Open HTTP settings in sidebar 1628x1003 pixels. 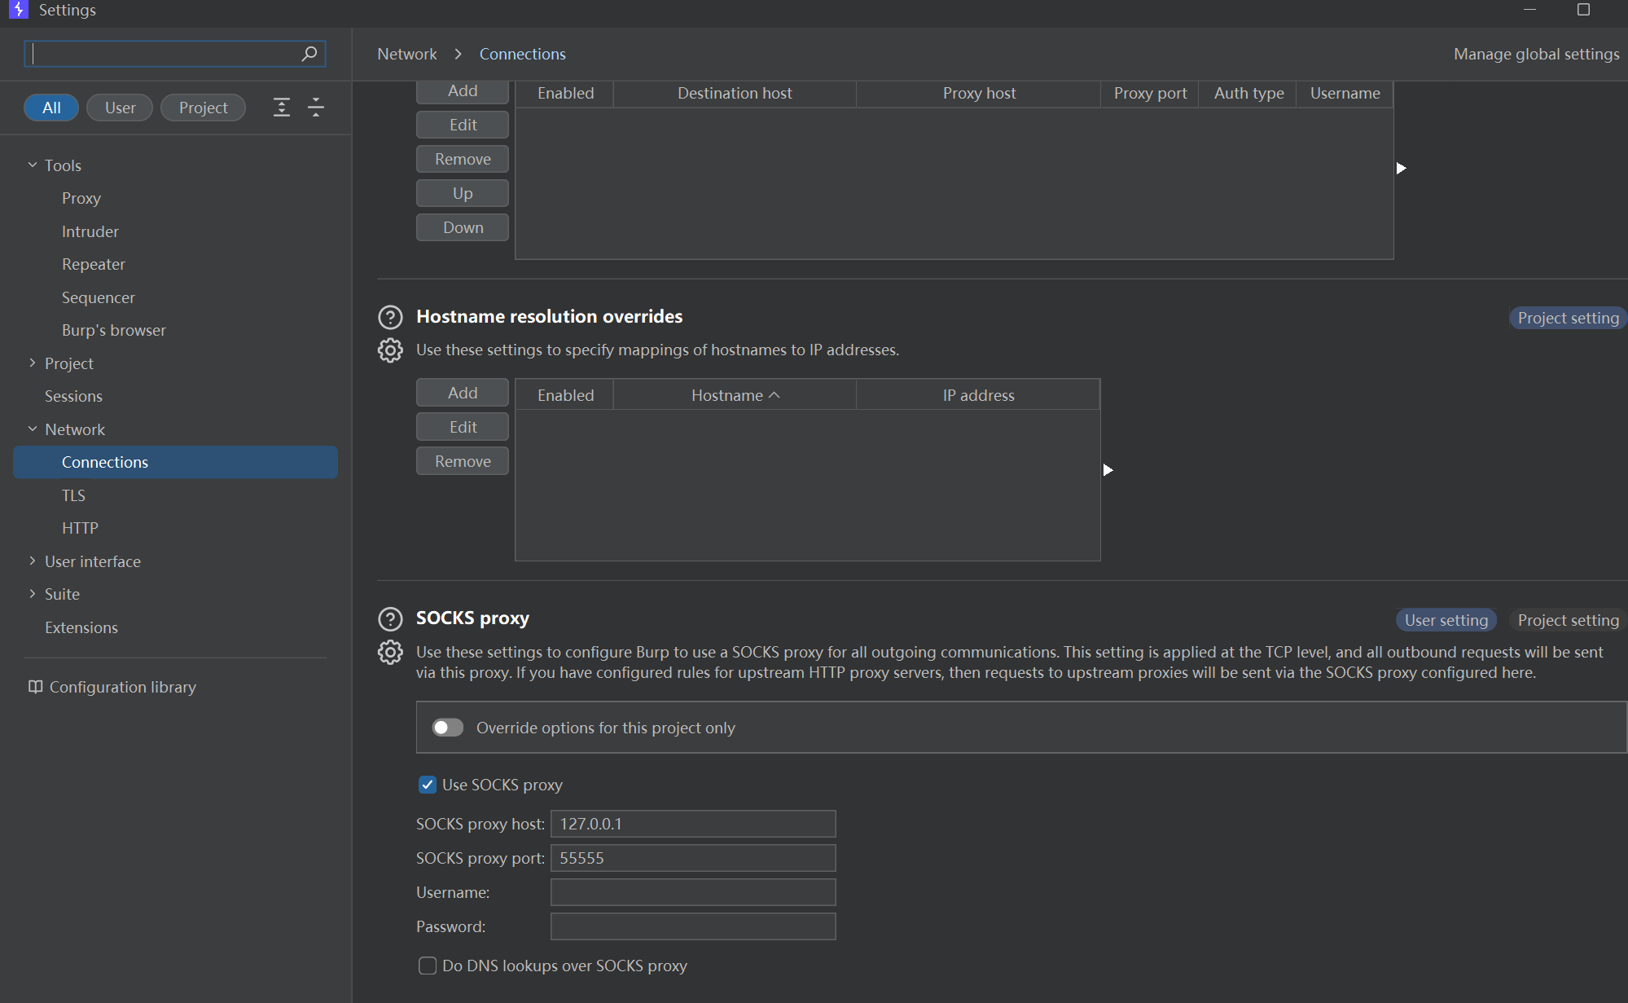pos(80,528)
